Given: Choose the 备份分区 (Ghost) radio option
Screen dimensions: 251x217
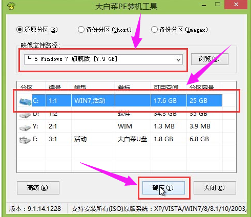Looking at the screenshot, I should click(x=104, y=30).
